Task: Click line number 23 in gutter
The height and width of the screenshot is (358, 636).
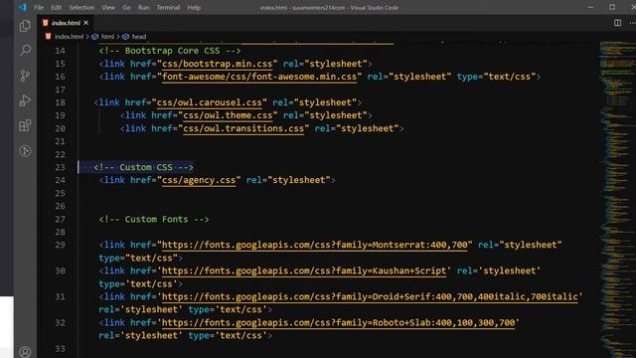Action: (60, 167)
